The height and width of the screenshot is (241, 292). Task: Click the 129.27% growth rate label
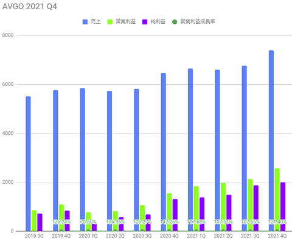[x=142, y=221]
